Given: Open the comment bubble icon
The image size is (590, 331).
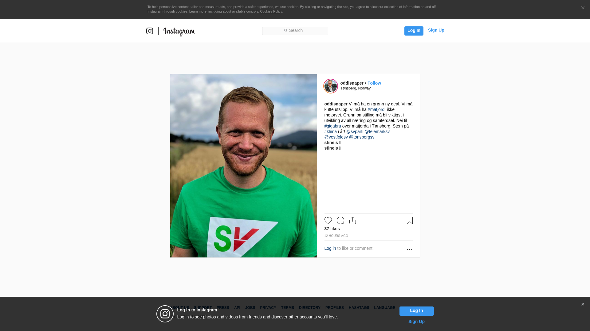Looking at the screenshot, I should [340, 220].
